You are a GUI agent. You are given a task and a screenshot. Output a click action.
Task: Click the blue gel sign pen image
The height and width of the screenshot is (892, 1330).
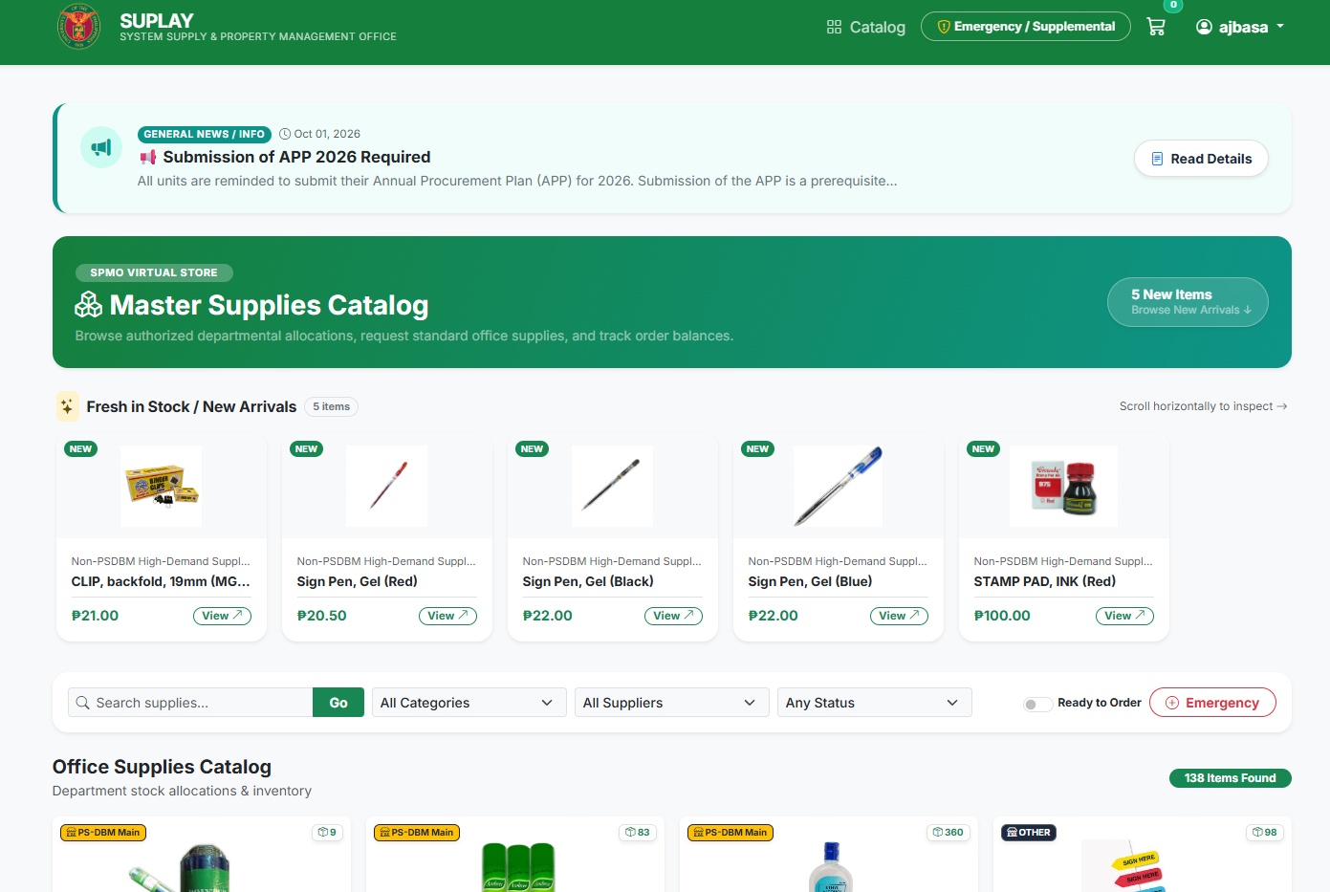click(x=838, y=486)
